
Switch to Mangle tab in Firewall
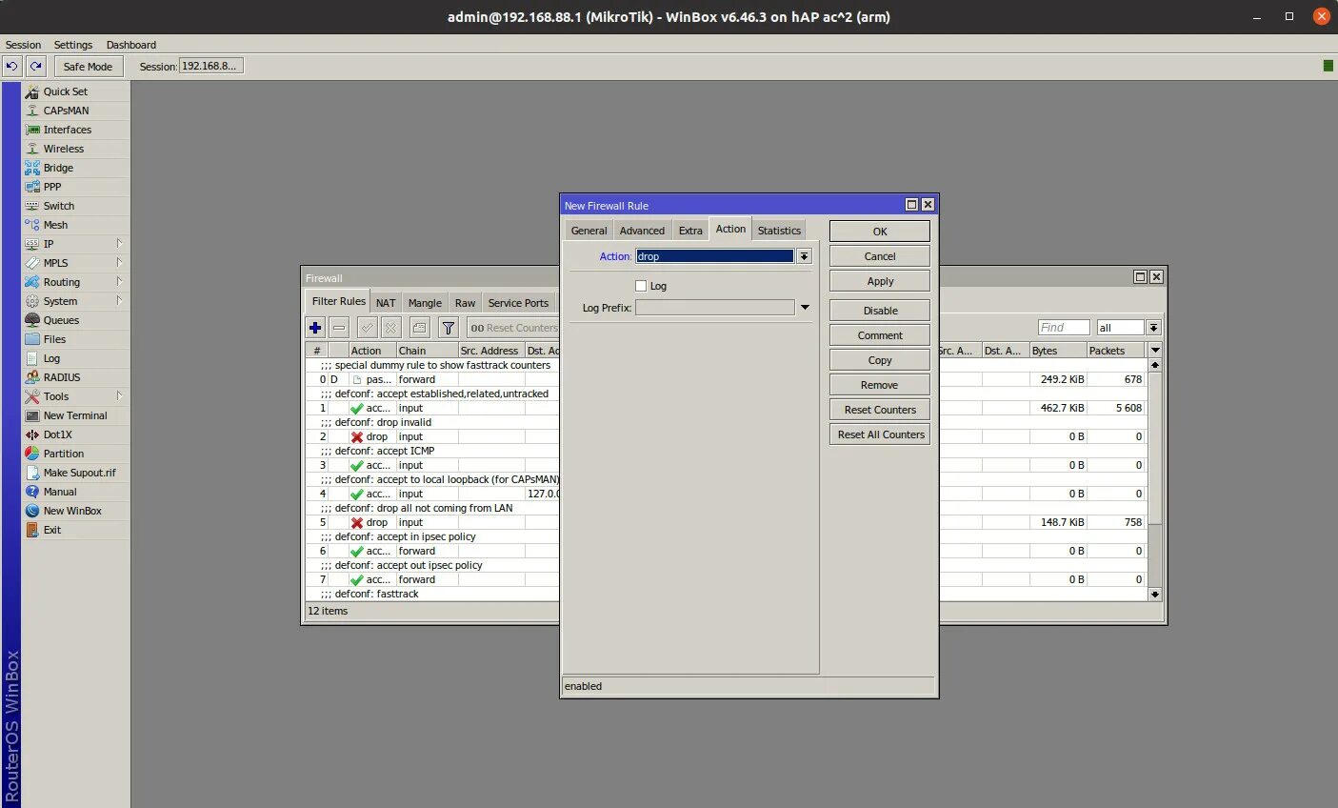click(x=425, y=303)
